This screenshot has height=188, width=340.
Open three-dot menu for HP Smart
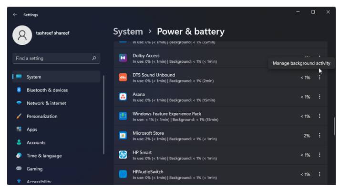[x=319, y=155]
